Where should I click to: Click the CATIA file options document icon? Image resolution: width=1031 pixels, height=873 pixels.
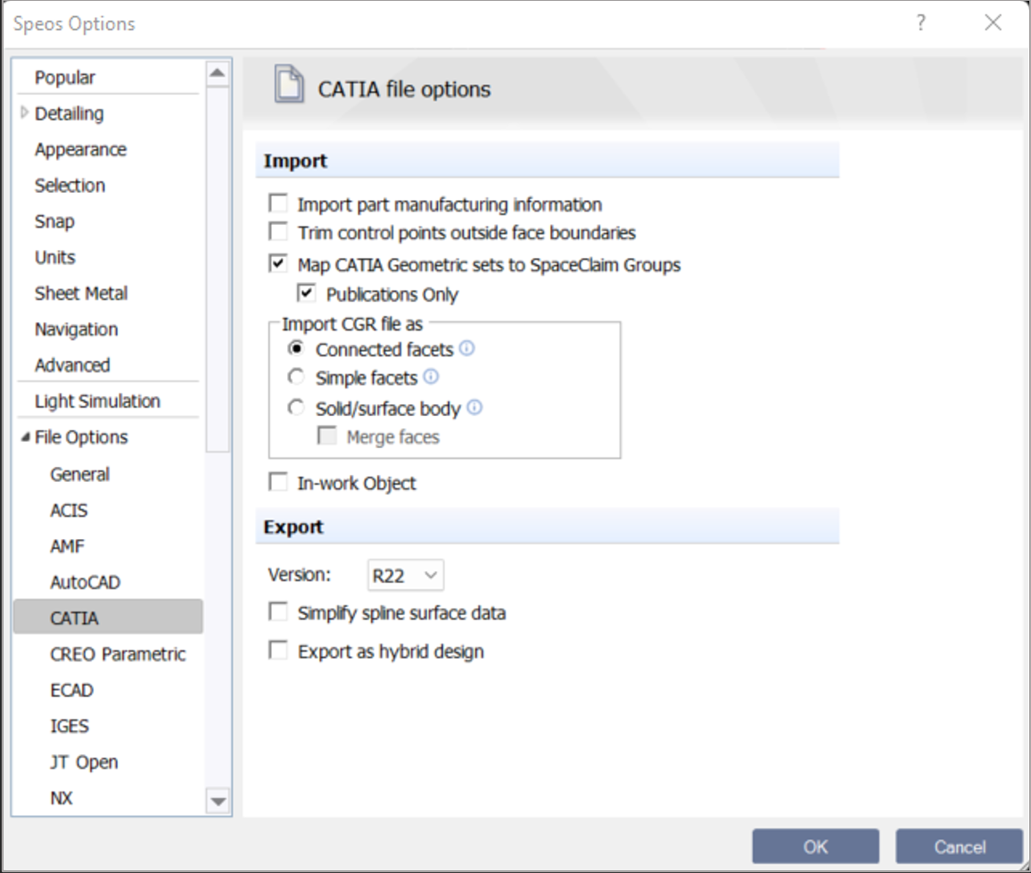pyautogui.click(x=289, y=84)
